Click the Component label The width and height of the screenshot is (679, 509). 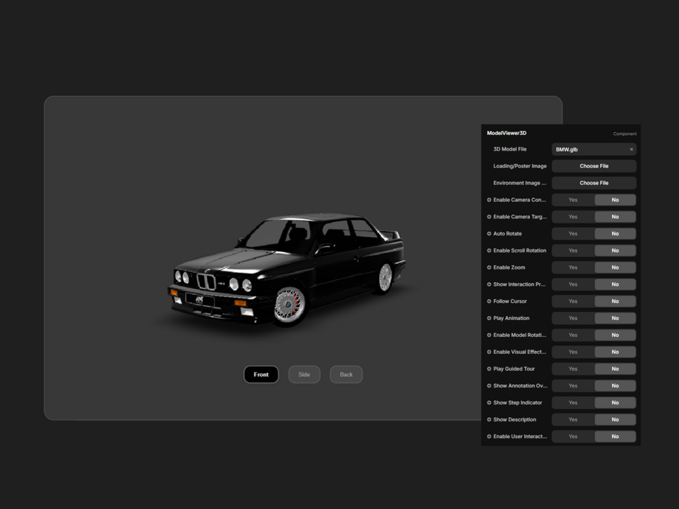click(624, 134)
